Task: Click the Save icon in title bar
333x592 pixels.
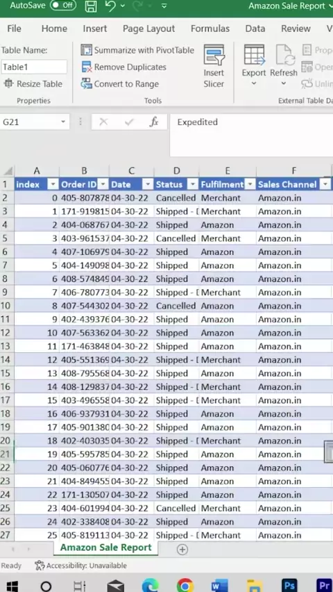Action: 90,6
